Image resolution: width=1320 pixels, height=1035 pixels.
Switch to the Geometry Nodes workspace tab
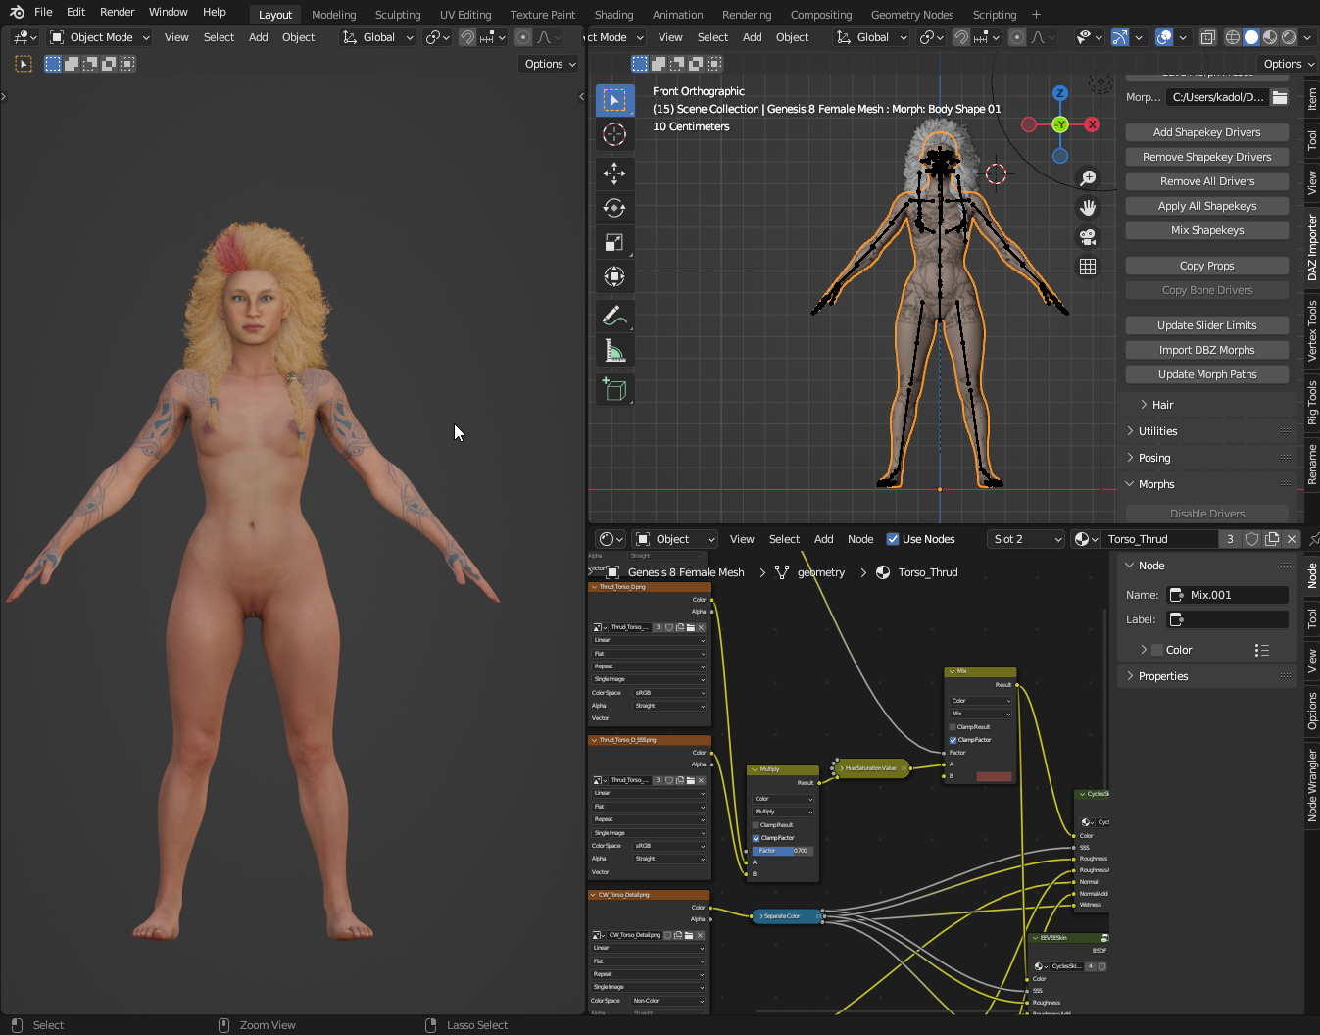(x=912, y=15)
